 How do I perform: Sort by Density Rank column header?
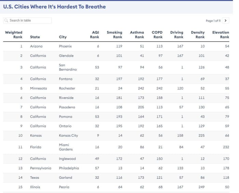point(198,35)
